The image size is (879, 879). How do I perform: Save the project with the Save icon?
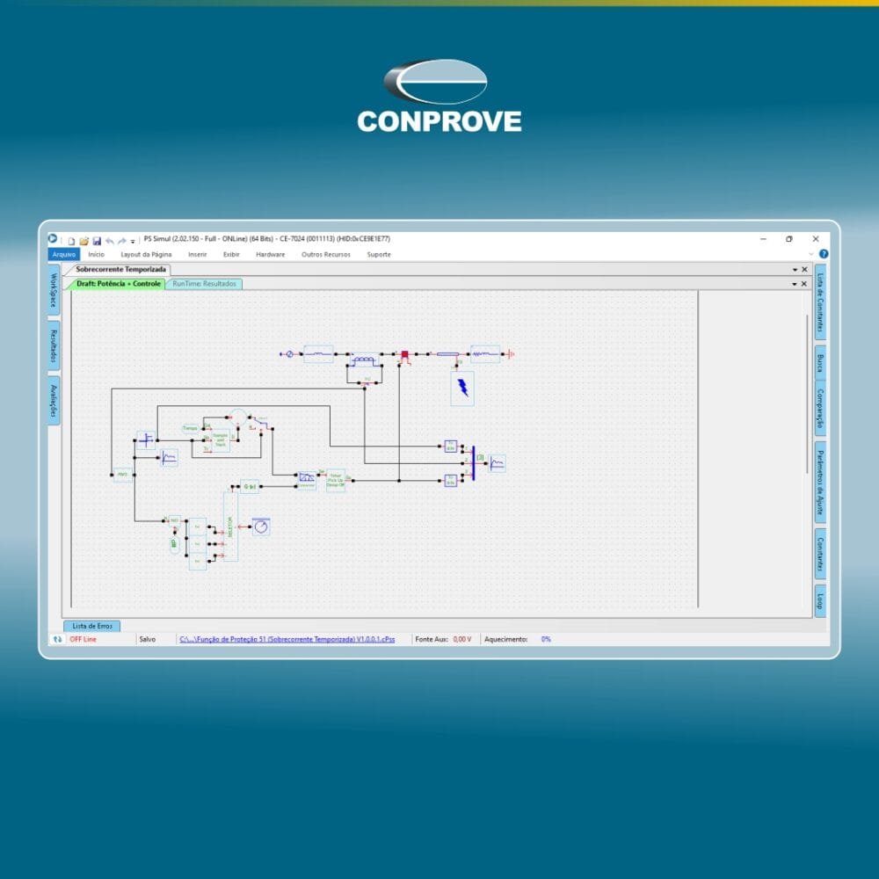click(x=98, y=238)
